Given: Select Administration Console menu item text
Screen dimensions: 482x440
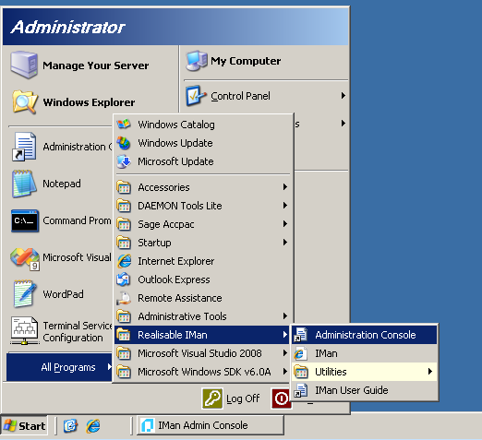Looking at the screenshot, I should 366,335.
